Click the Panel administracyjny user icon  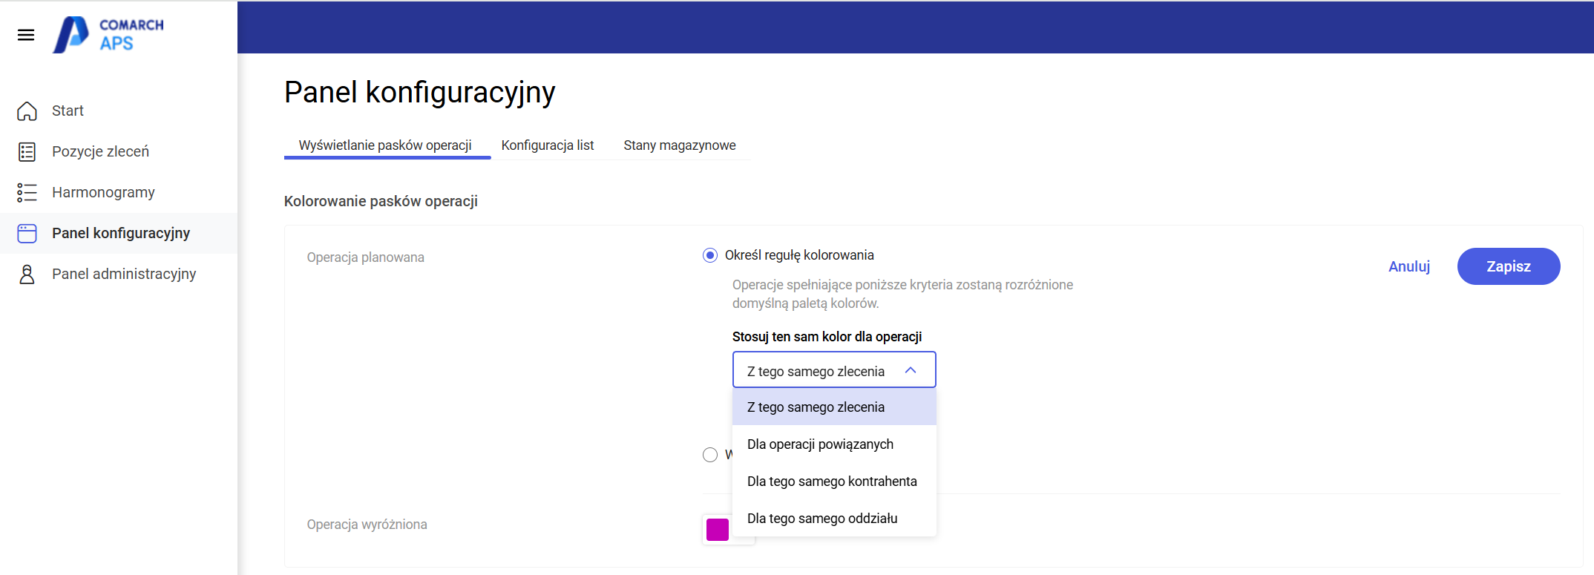(27, 274)
